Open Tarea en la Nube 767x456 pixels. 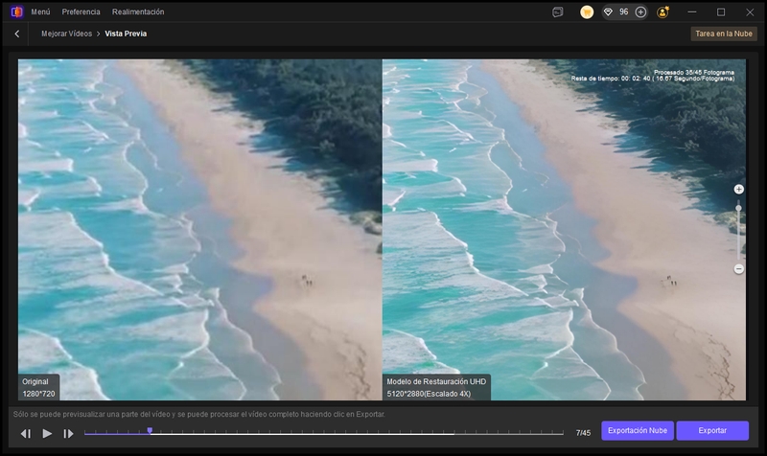point(724,34)
